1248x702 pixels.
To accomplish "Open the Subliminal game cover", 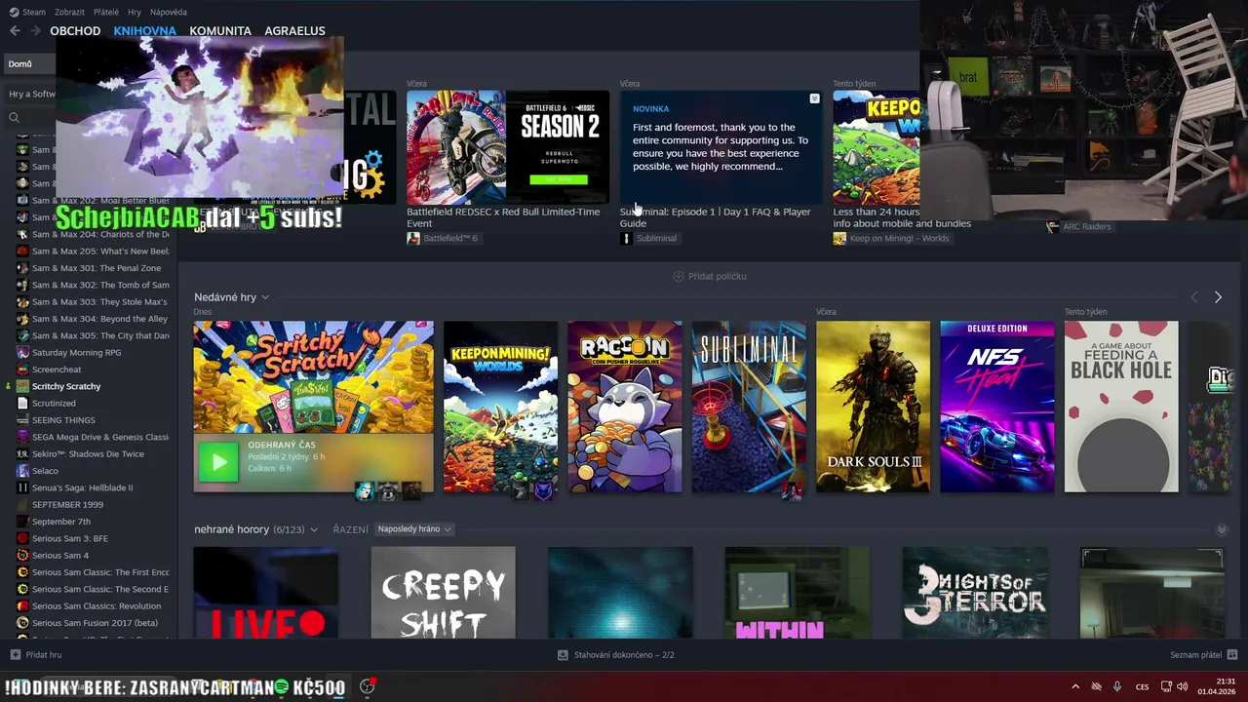I will (x=749, y=407).
